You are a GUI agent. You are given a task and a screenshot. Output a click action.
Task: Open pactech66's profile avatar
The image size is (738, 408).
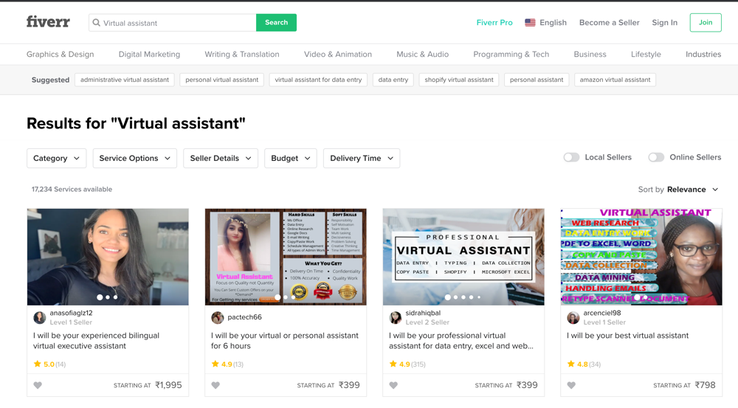[x=218, y=318]
